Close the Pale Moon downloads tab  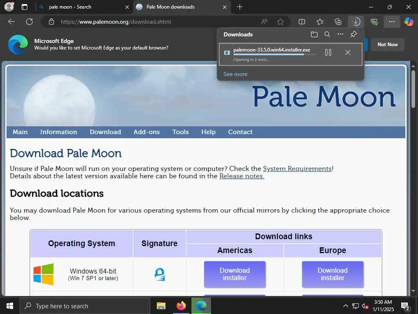coord(225,7)
